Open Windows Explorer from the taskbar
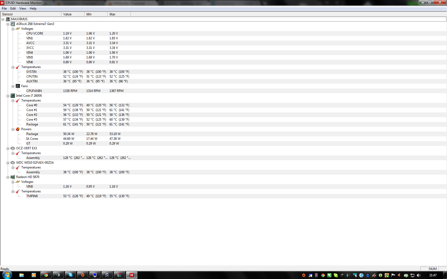 (x=22, y=275)
